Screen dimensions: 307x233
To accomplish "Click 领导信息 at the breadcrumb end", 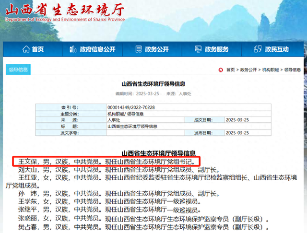I will point(292,70).
